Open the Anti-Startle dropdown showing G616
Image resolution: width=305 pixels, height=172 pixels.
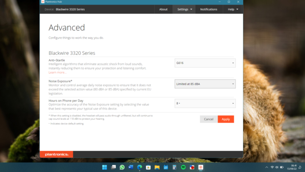click(x=205, y=63)
